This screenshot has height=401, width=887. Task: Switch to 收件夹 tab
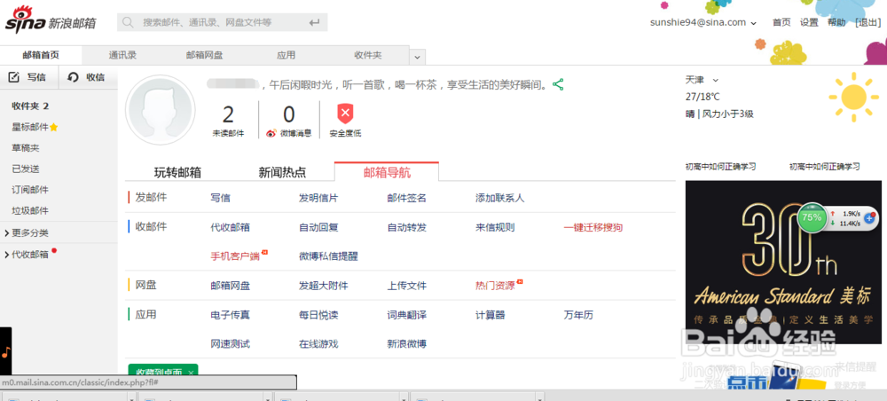[368, 55]
